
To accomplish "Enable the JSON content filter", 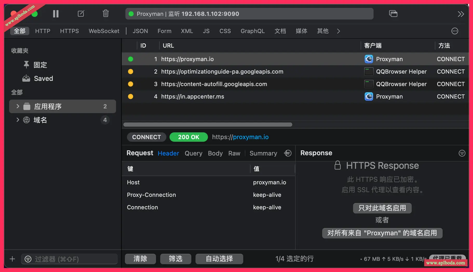I will tap(140, 31).
